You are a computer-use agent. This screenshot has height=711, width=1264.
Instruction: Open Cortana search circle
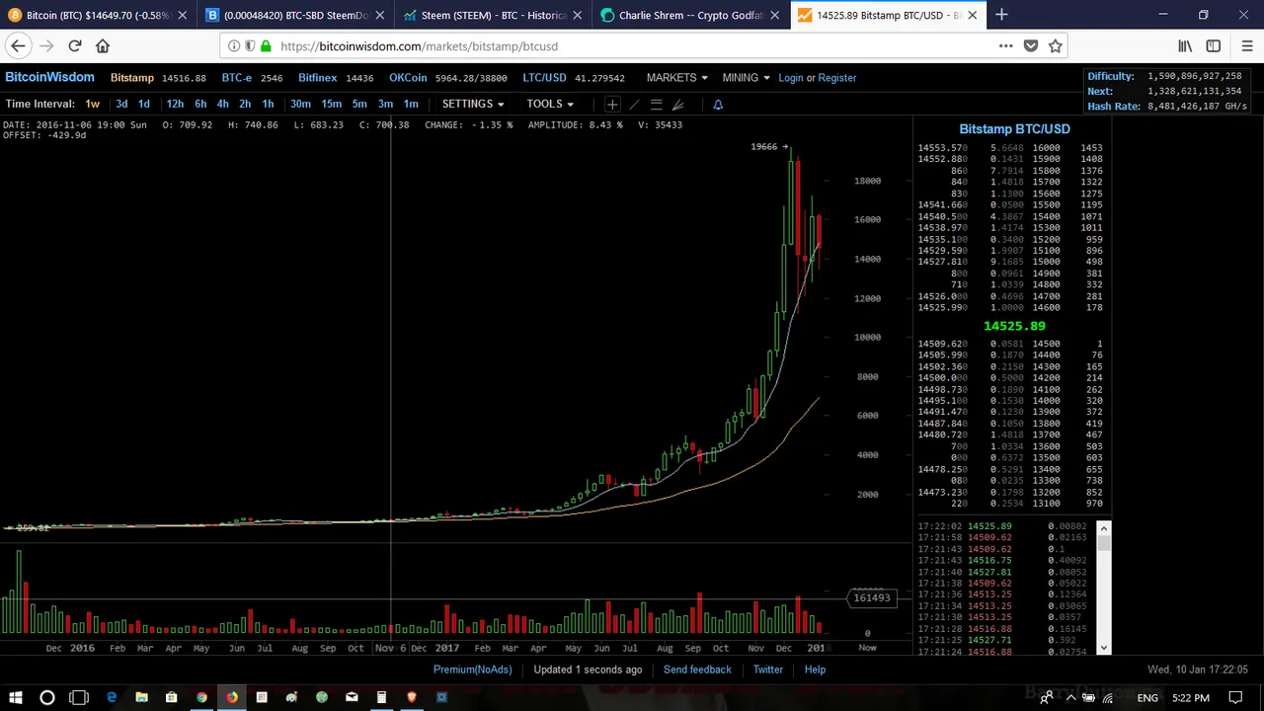pyautogui.click(x=46, y=698)
